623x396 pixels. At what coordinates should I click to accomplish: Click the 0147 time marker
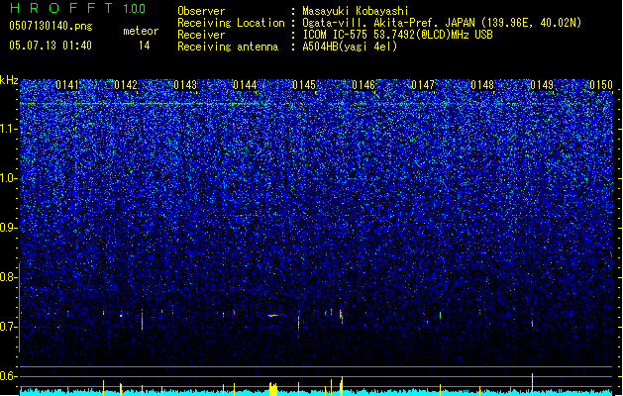point(423,85)
